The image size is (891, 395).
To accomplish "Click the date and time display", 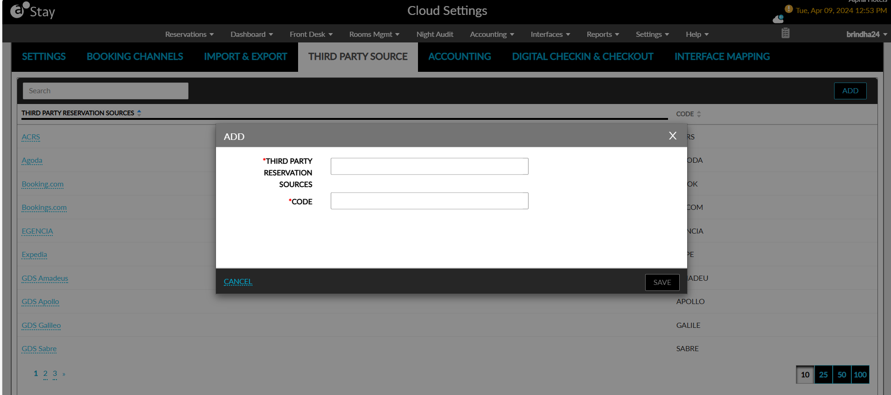I will (841, 11).
